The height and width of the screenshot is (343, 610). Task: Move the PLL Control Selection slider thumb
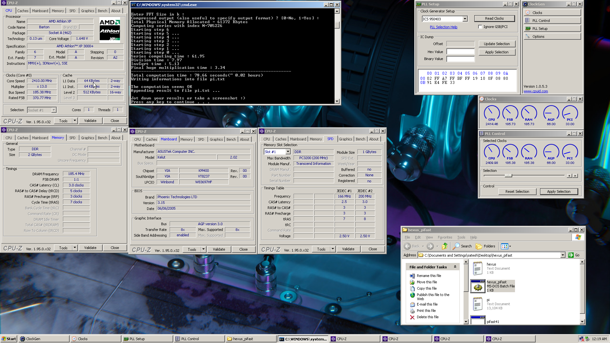(x=508, y=176)
